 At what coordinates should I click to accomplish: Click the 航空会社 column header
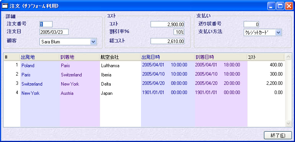pyautogui.click(x=120, y=57)
